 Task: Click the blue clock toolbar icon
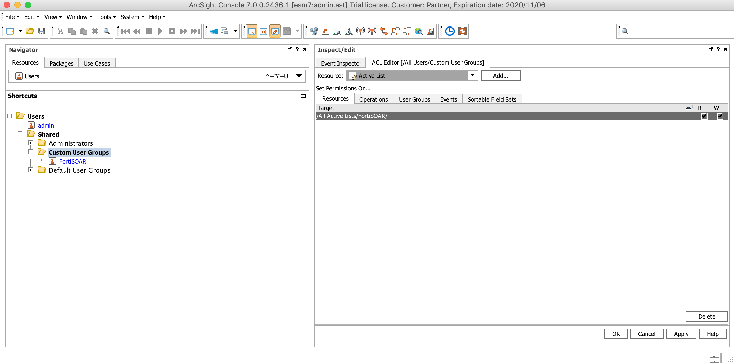[450, 31]
